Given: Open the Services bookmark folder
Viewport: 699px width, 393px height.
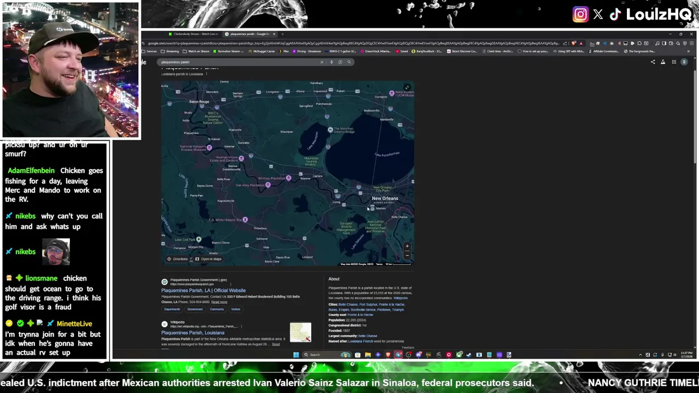Looking at the screenshot, I should coord(149,51).
